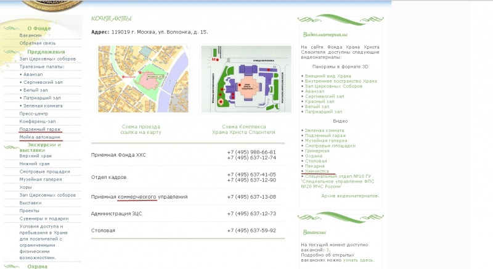The height and width of the screenshot is (269, 493).
Task: Click the Экскурсии и выставки heading
Action: [40, 147]
